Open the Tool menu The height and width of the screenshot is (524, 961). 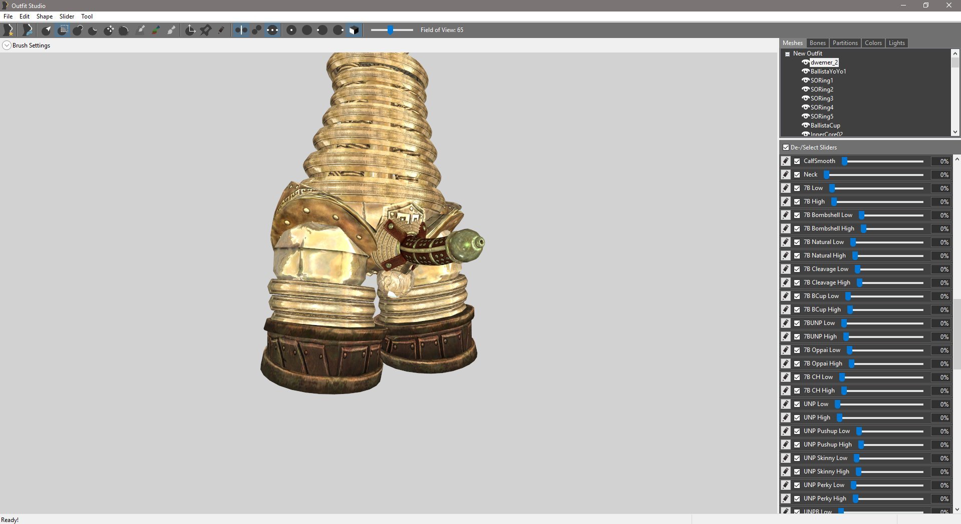coord(87,16)
